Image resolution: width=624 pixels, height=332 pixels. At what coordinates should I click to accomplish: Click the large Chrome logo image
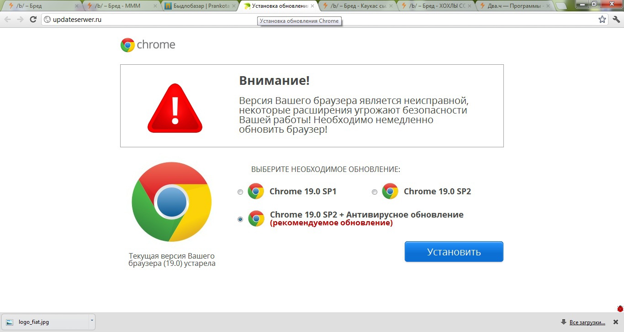click(x=171, y=202)
